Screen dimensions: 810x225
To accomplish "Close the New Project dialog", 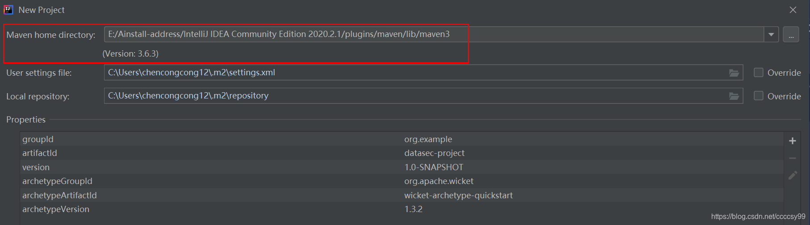I will click(x=793, y=10).
